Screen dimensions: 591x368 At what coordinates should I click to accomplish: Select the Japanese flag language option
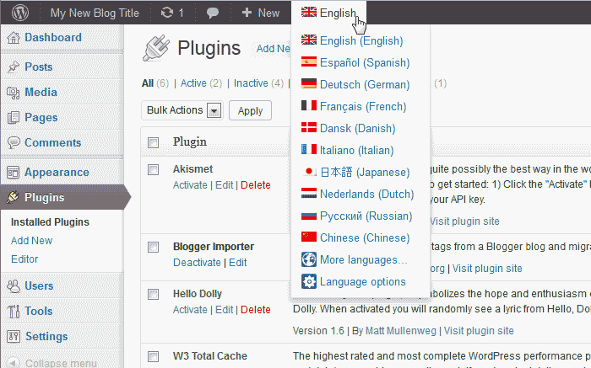(x=308, y=172)
